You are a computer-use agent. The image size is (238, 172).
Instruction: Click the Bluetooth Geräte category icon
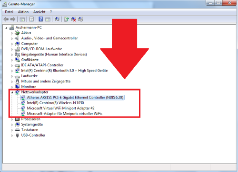point(17,71)
